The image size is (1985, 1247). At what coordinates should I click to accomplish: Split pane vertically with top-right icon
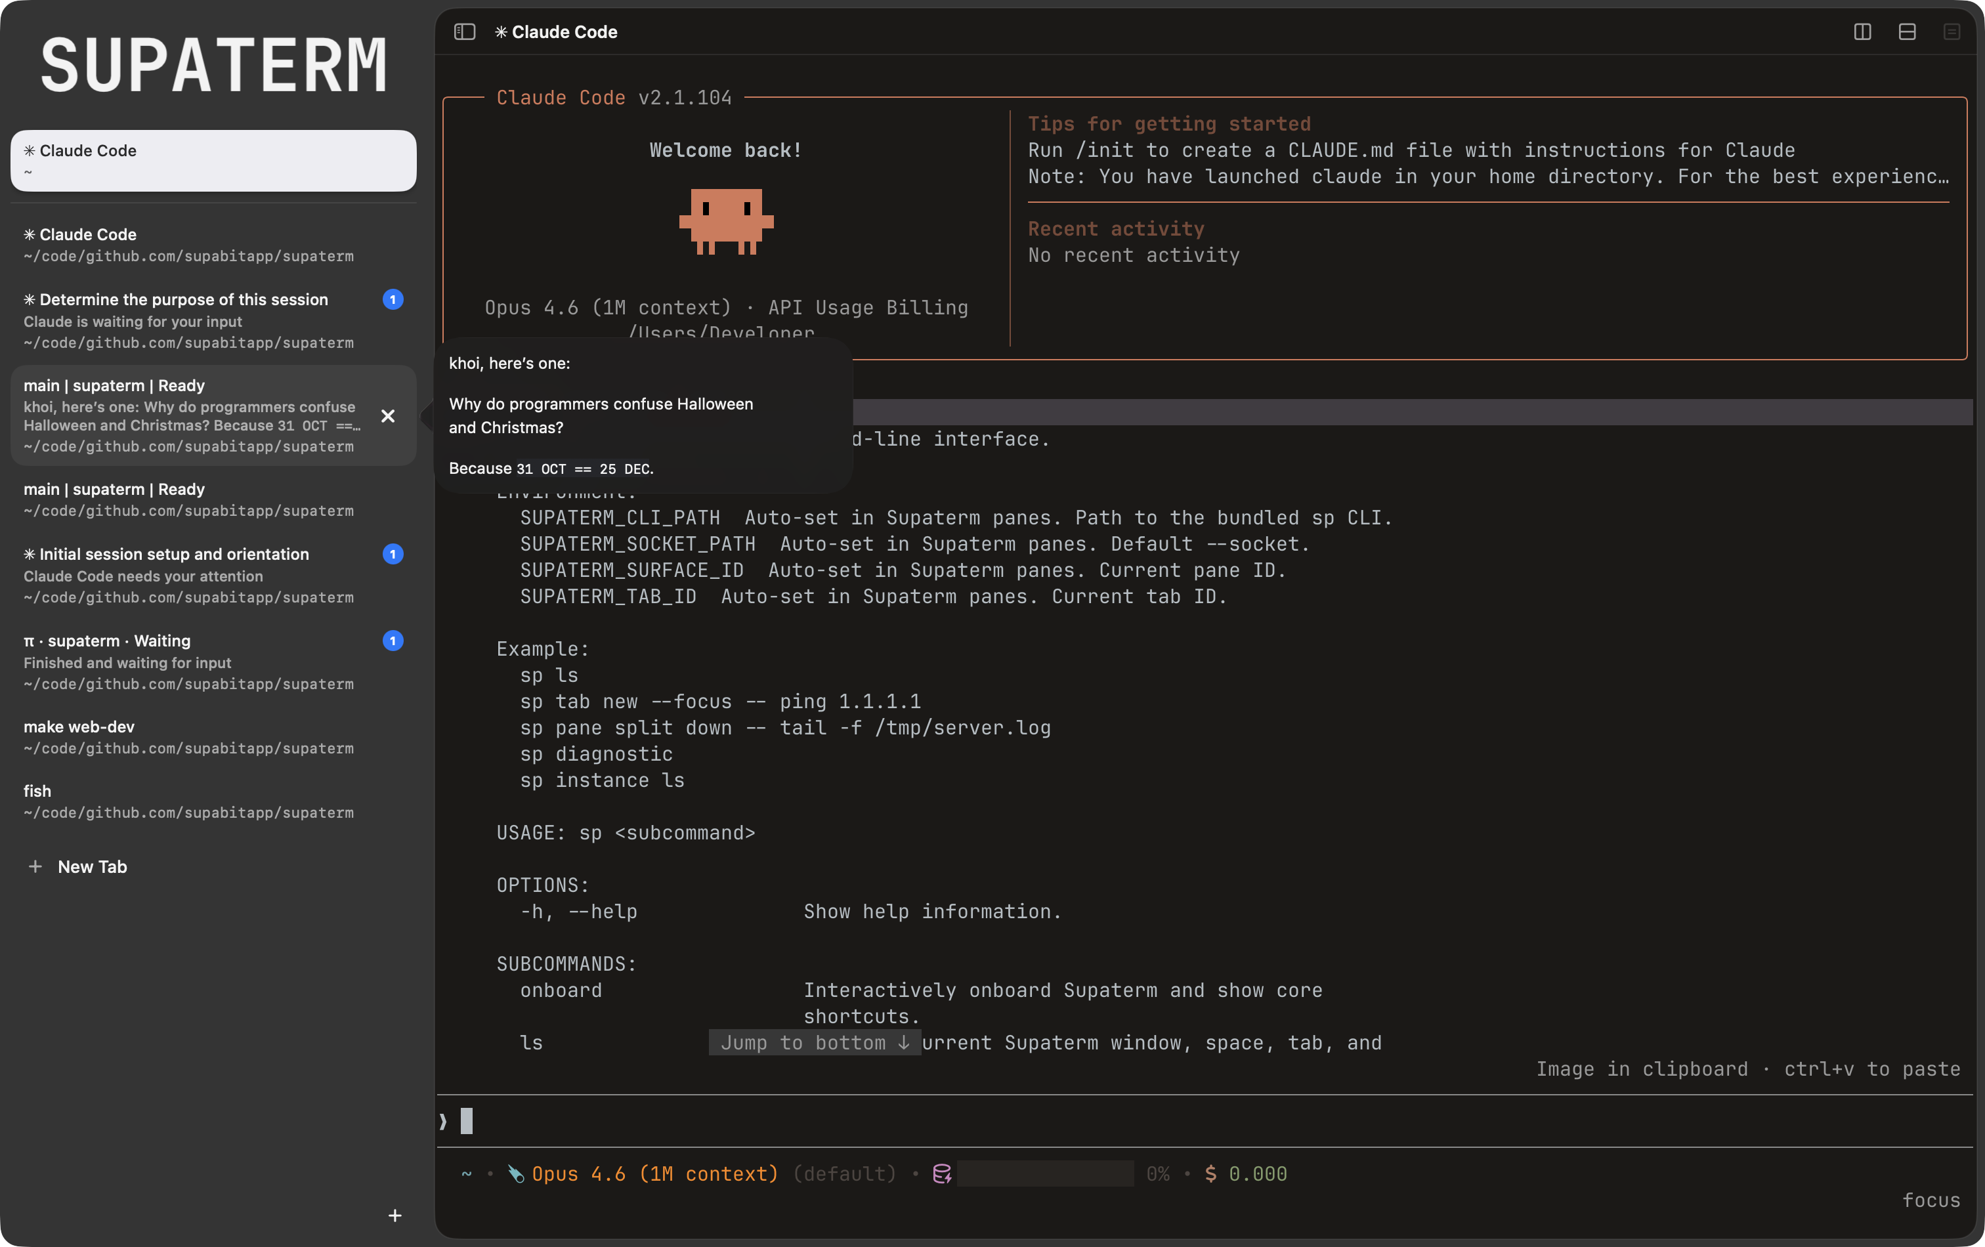(x=1862, y=32)
